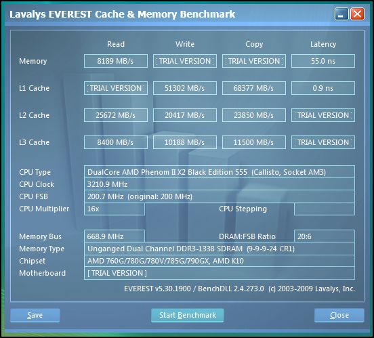Viewport: 374px width, 338px height.
Task: Click the L3 Cache Write 10188 MB/s box
Action: point(185,142)
